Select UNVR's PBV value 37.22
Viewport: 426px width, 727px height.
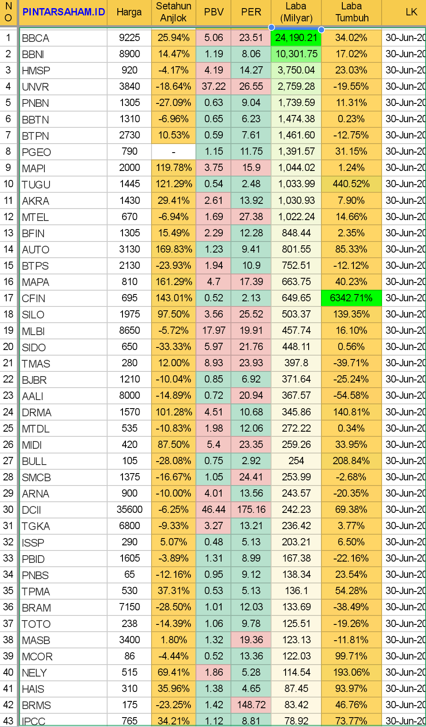coord(213,87)
